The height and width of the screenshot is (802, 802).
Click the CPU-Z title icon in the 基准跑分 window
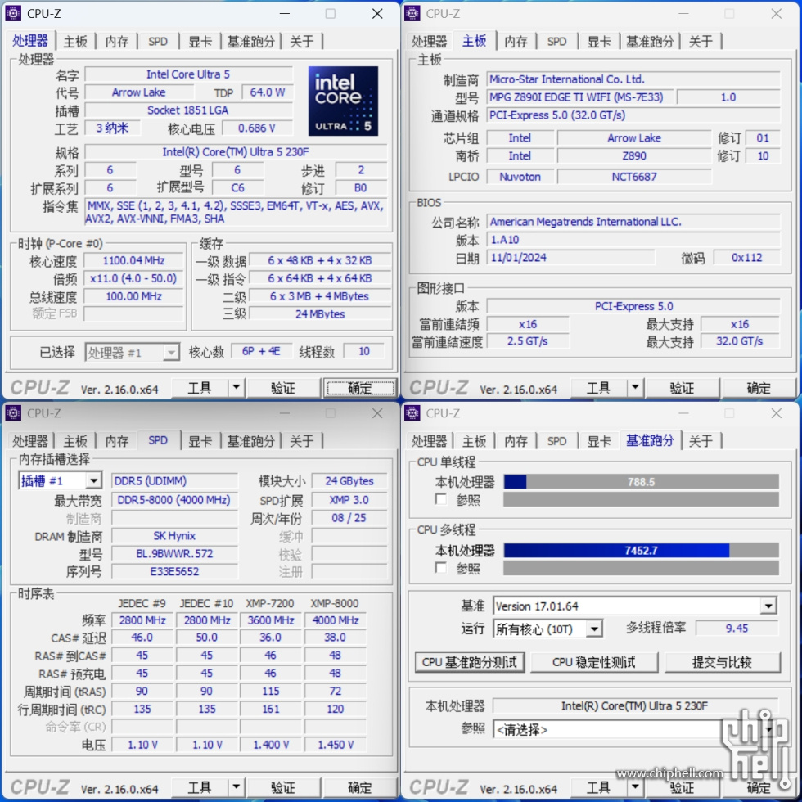(x=412, y=412)
